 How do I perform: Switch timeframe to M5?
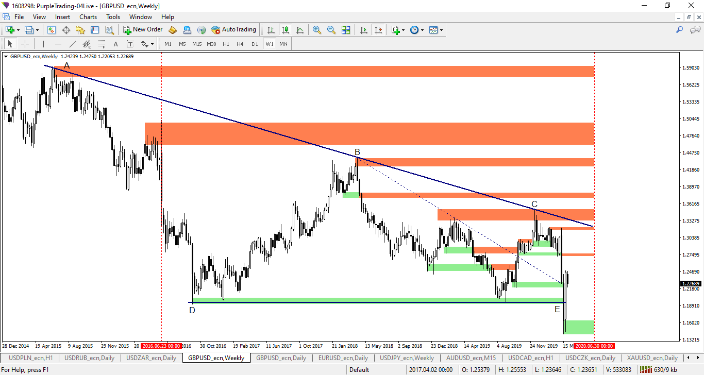pyautogui.click(x=182, y=44)
